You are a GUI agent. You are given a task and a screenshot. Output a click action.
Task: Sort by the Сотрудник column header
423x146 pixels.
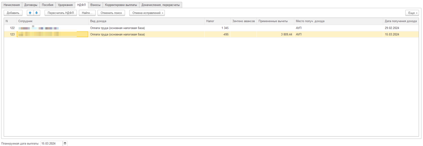(x=53, y=21)
